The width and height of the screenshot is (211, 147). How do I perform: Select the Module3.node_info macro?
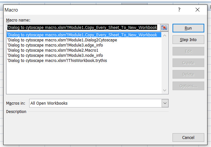(84, 56)
